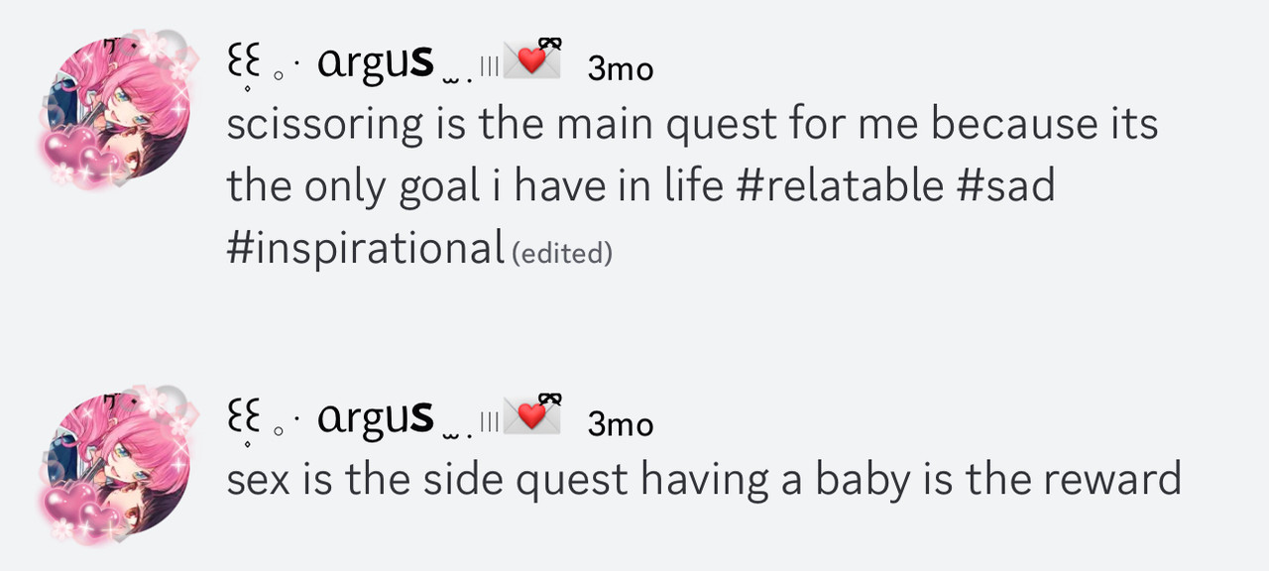Click the #inspirational hashtag

tap(366, 247)
